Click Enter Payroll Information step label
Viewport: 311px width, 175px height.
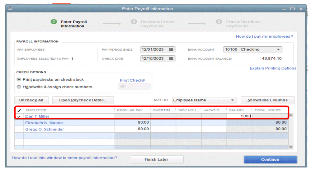(x=74, y=24)
